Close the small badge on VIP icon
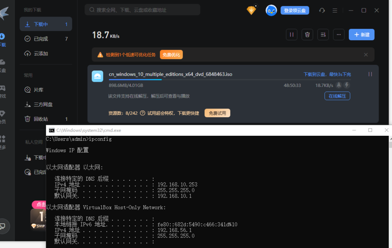The width and height of the screenshot is (392, 248). coord(256,6)
